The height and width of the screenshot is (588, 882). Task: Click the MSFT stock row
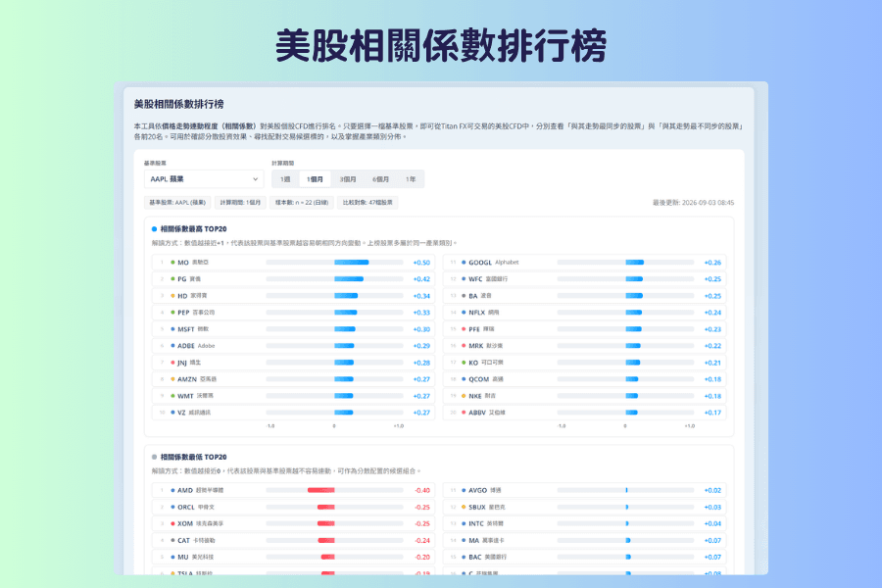click(x=293, y=329)
